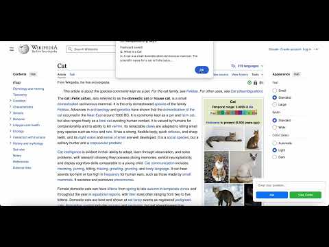Open the main menu hamburger icon
The image size is (329, 247).
[12, 49]
